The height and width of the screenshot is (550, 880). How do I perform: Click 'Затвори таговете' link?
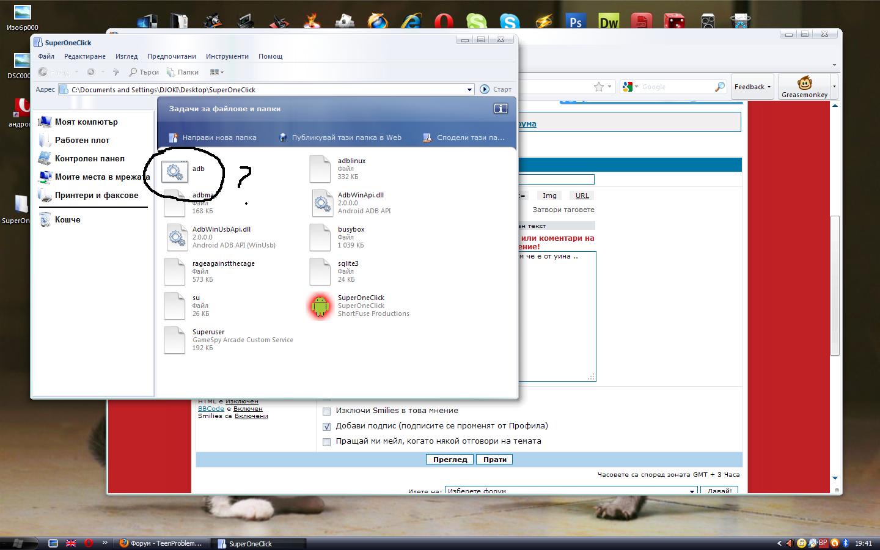point(563,210)
